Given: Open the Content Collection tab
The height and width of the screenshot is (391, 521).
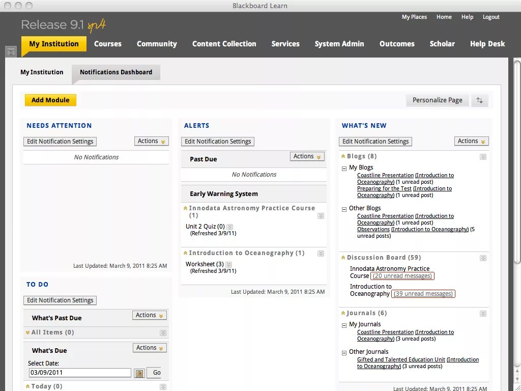Looking at the screenshot, I should (x=224, y=44).
